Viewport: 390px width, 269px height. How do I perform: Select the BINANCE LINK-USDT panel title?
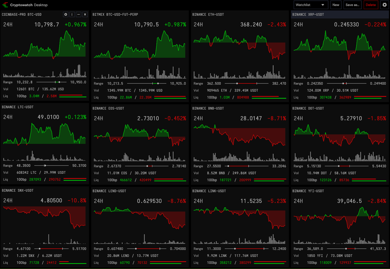pyautogui.click(x=209, y=191)
